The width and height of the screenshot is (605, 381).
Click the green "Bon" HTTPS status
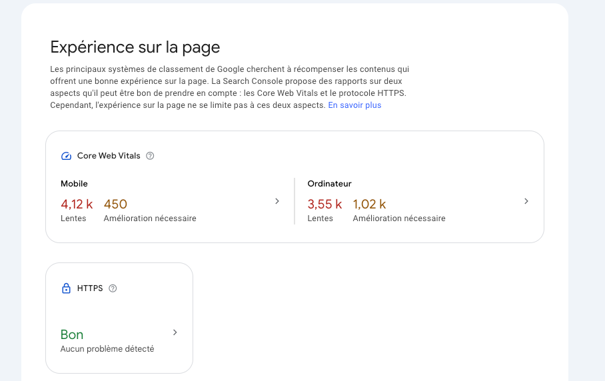72,334
